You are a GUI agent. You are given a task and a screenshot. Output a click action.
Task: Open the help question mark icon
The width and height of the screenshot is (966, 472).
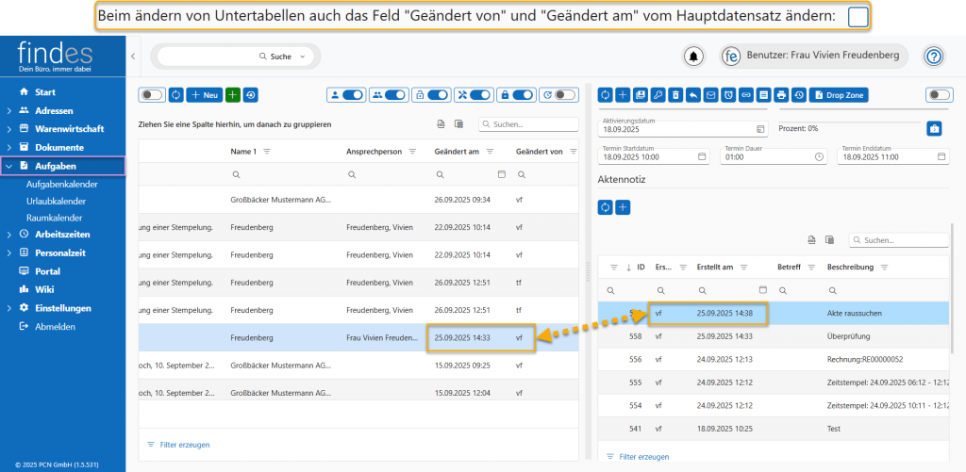coord(933,57)
